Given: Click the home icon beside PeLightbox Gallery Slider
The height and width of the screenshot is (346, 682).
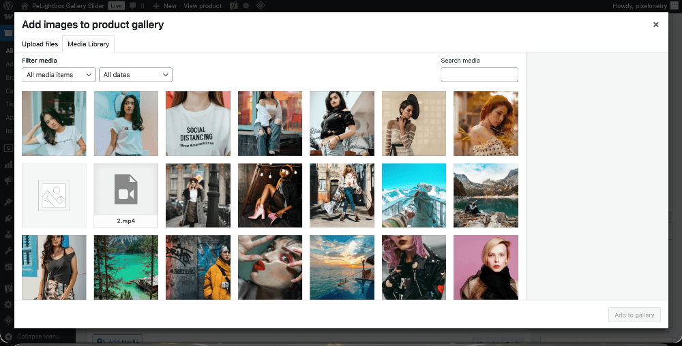Looking at the screenshot, I should [x=25, y=5].
